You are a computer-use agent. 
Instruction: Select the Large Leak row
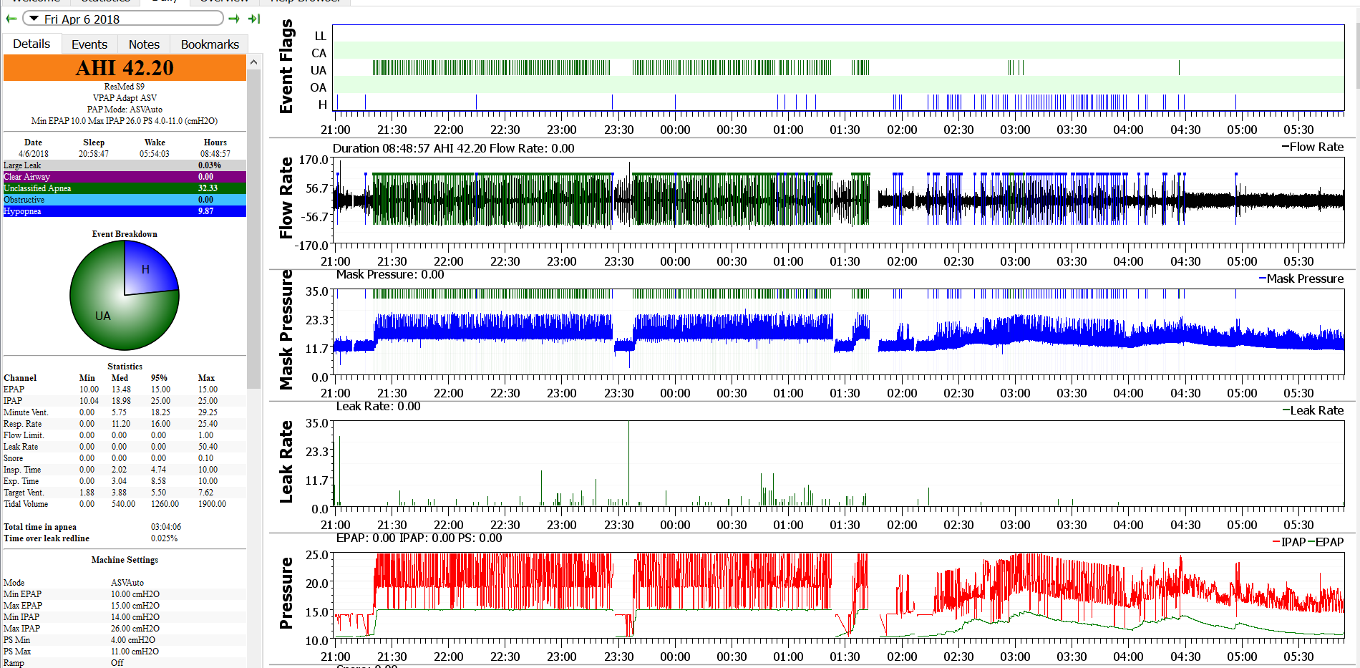click(x=125, y=165)
